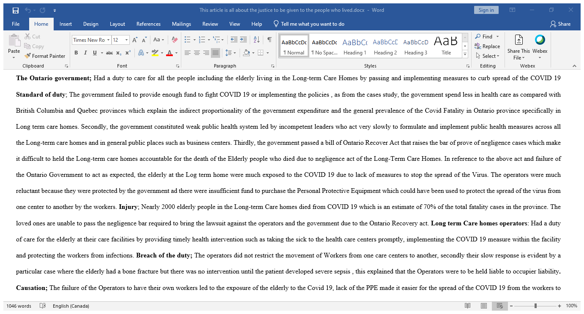Screen dimensions: 584x314
Task: Increase paragraph indent
Action: [x=243, y=40]
